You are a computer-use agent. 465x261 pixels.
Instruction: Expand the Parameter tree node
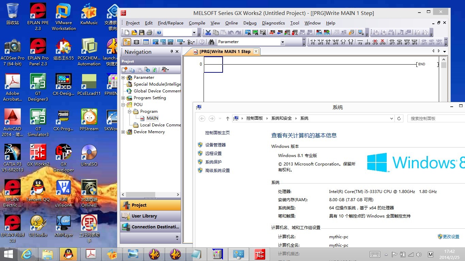pyautogui.click(x=123, y=77)
